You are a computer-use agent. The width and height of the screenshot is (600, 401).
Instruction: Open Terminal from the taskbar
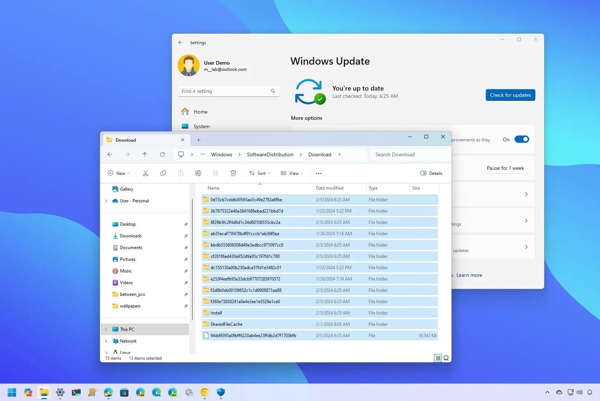coord(76,393)
